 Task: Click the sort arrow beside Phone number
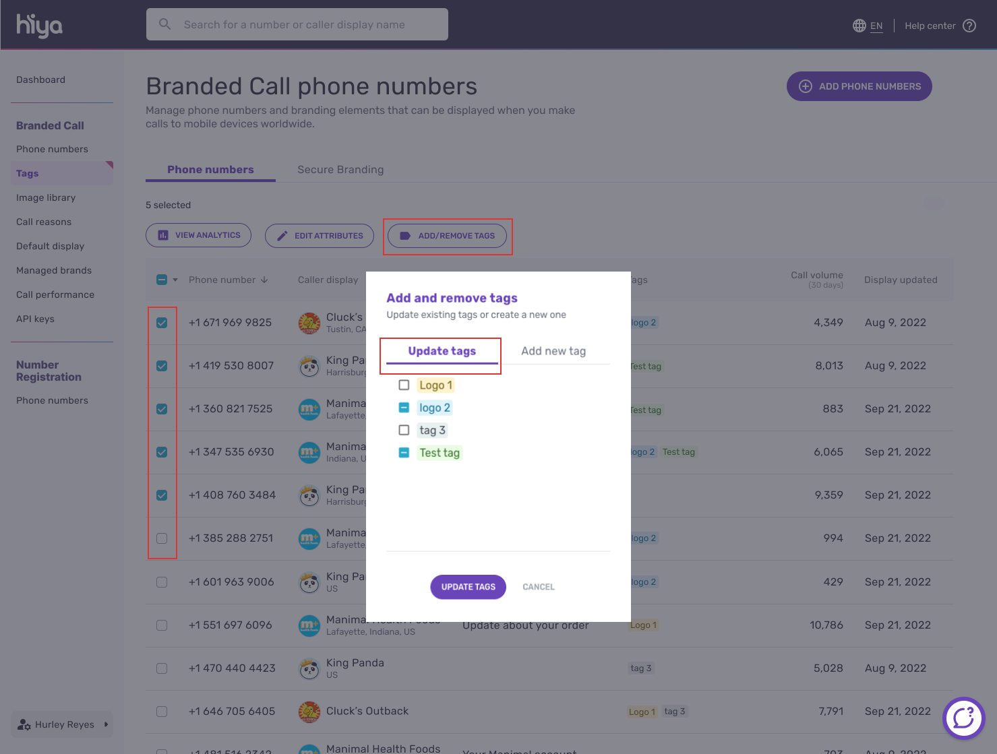coord(264,280)
